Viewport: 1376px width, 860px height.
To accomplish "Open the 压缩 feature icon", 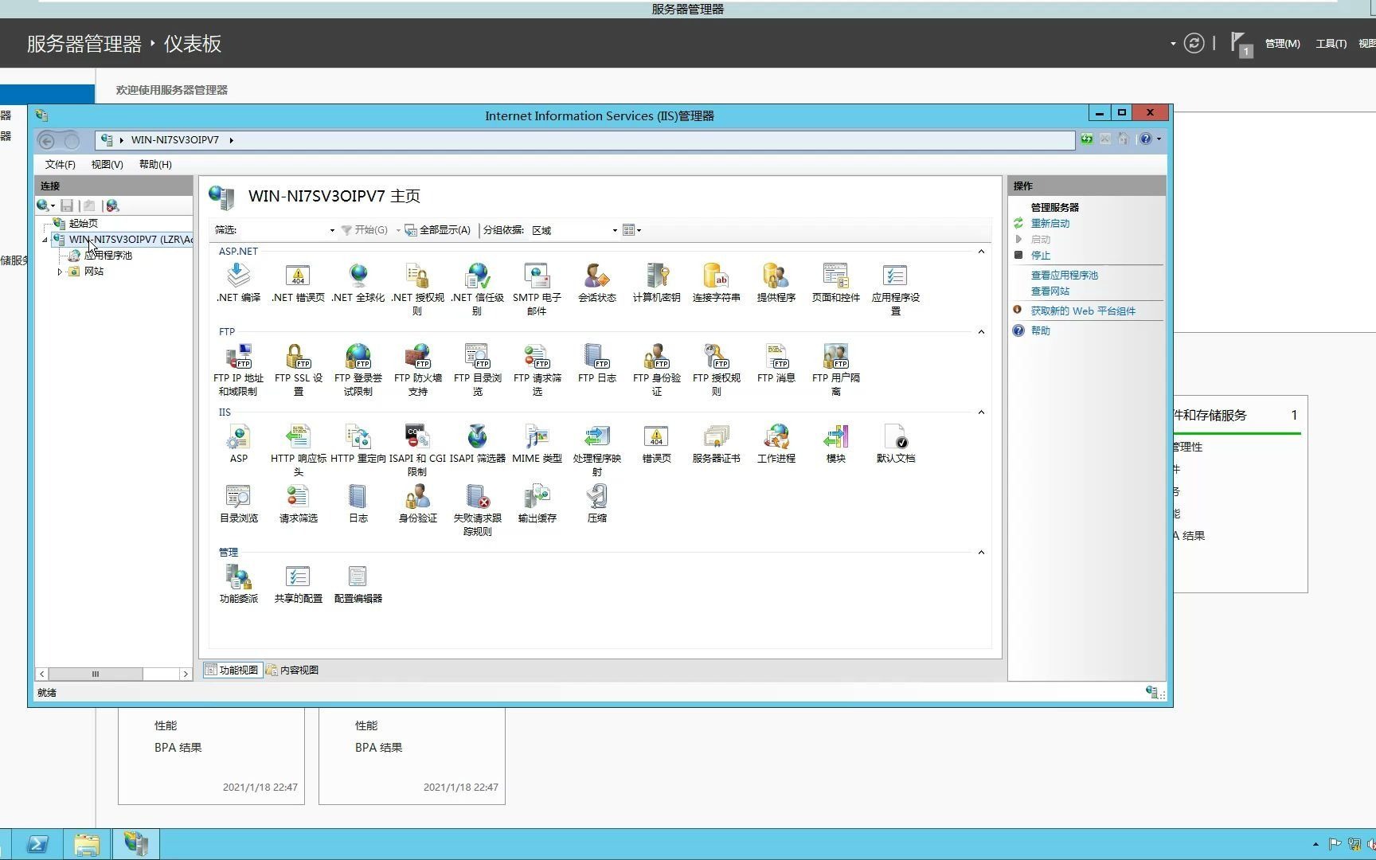I will click(x=596, y=504).
